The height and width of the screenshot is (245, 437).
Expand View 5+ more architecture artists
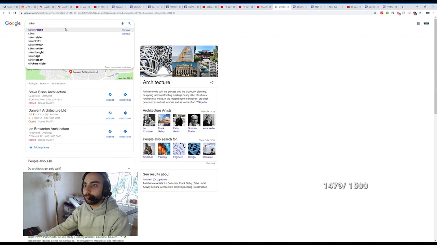[x=208, y=111]
